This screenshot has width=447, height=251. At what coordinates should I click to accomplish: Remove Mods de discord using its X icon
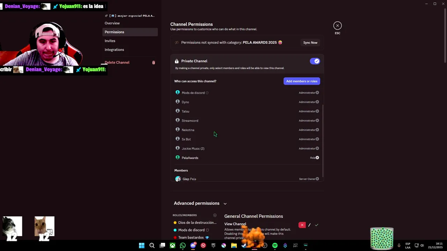(x=317, y=93)
